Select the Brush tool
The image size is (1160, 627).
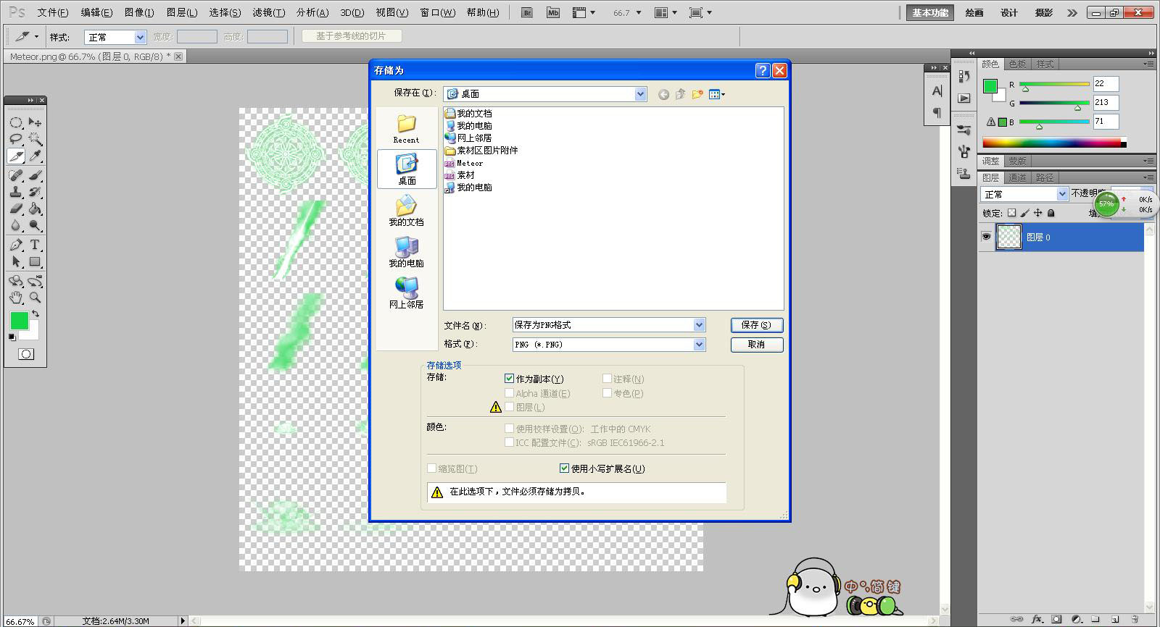click(35, 175)
